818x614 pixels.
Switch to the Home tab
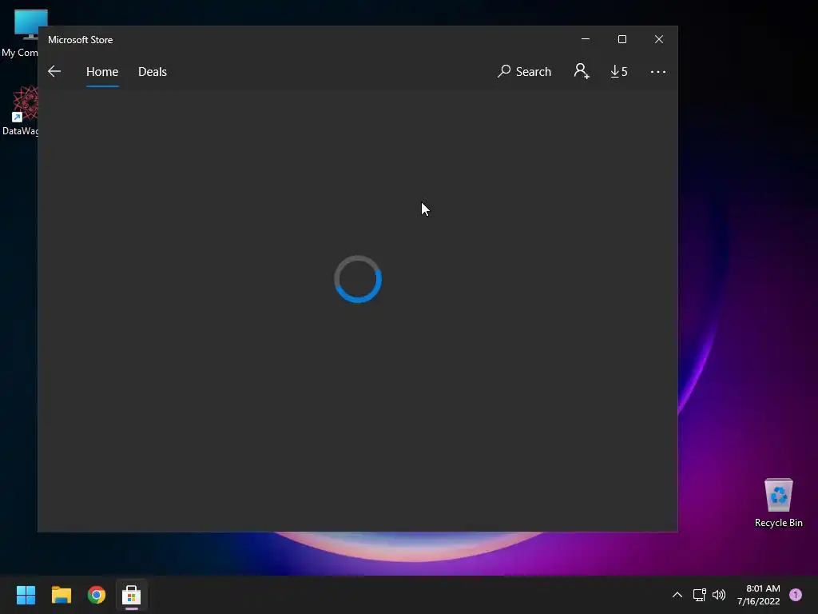click(x=102, y=71)
